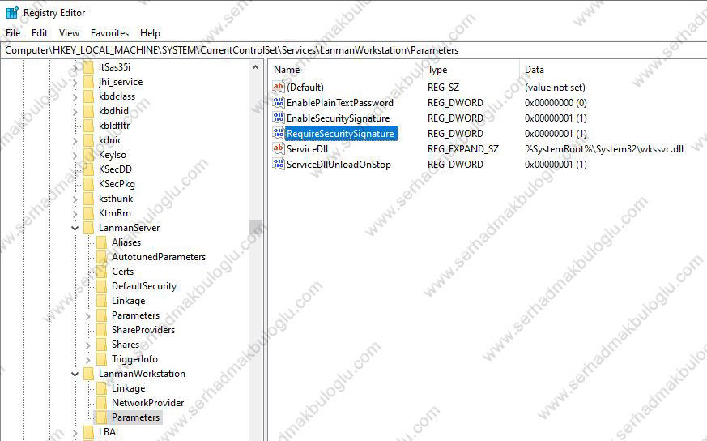Collapse the LanmanServer tree node
This screenshot has width=707, height=441.
(75, 228)
